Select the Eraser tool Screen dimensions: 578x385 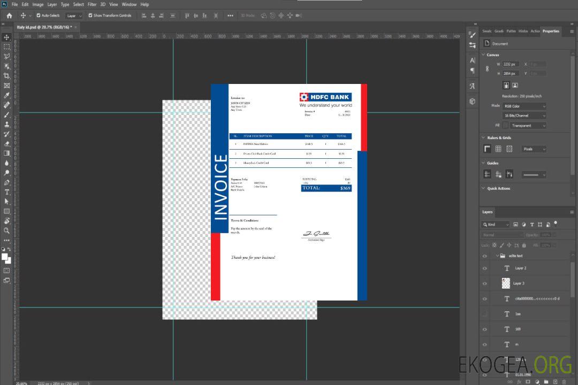coord(6,144)
